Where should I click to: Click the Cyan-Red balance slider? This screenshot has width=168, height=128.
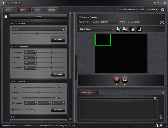[39, 87]
